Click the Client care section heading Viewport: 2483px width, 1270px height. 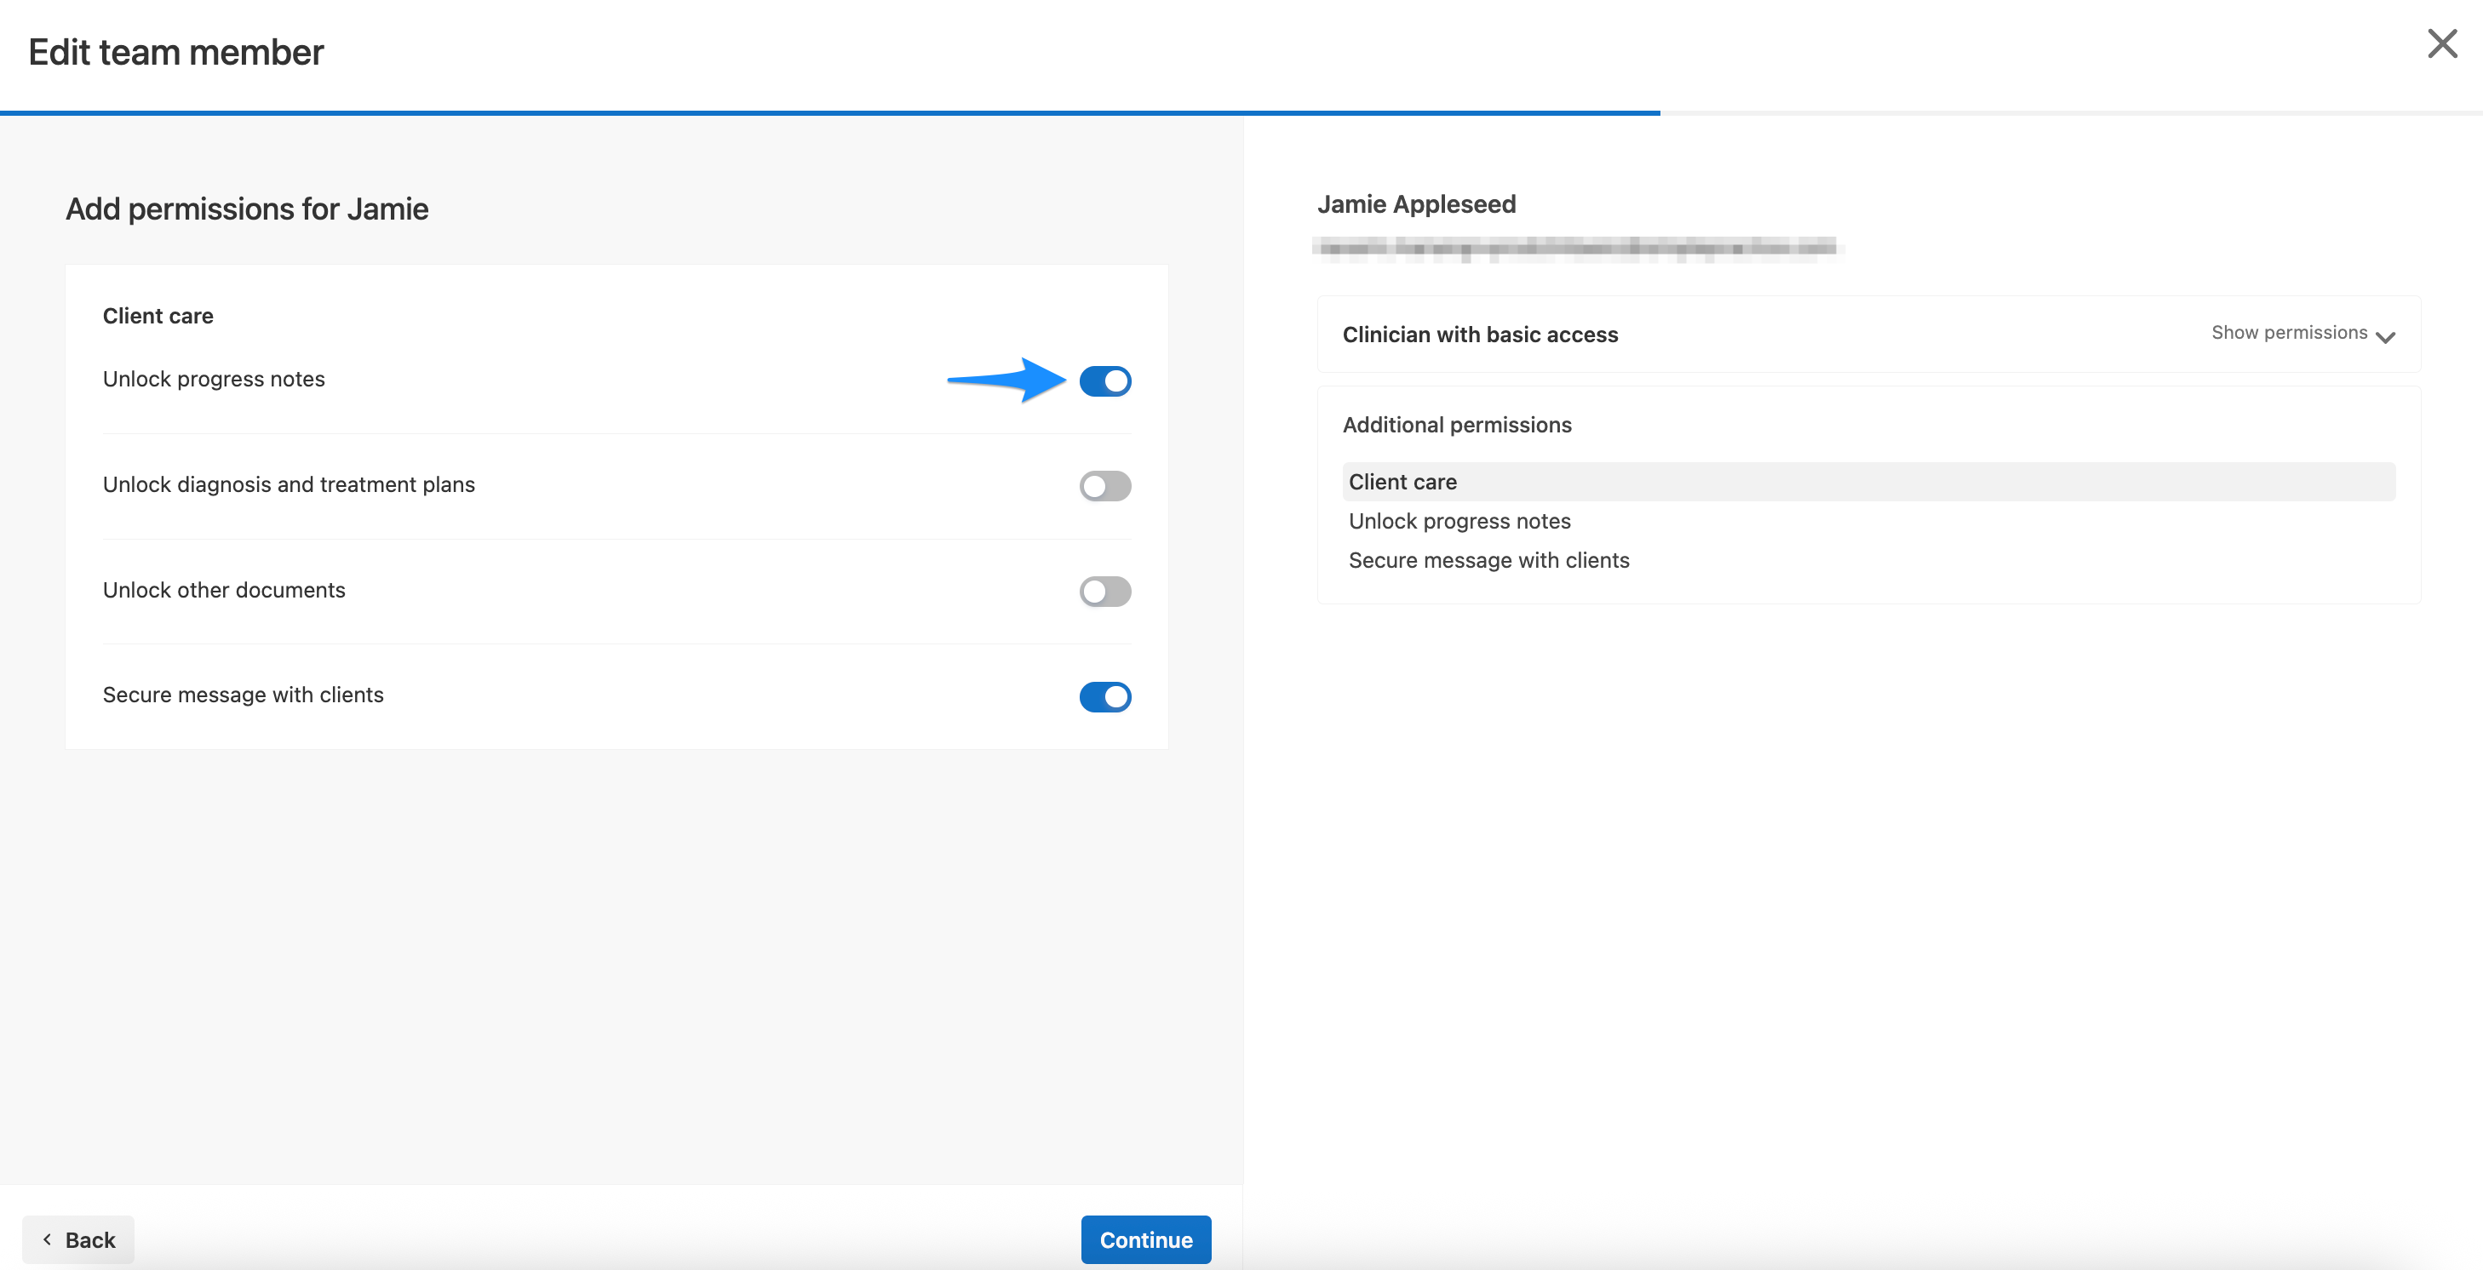(x=158, y=315)
